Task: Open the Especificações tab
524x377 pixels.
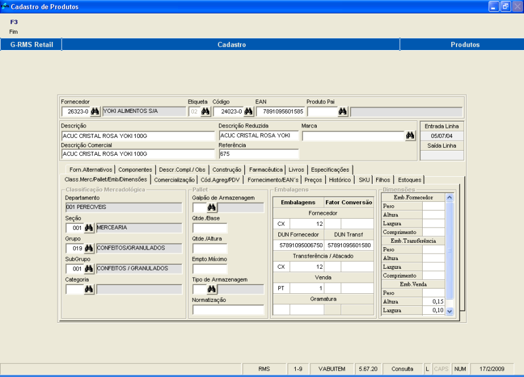Action: click(x=330, y=170)
